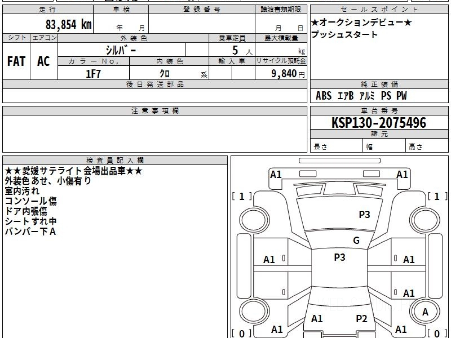Click the 走行 header cell

click(47, 10)
